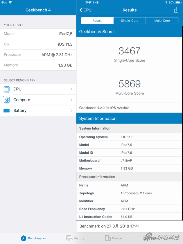Open the Compute benchmark label
Screen dimensions: 183x244
(22, 100)
